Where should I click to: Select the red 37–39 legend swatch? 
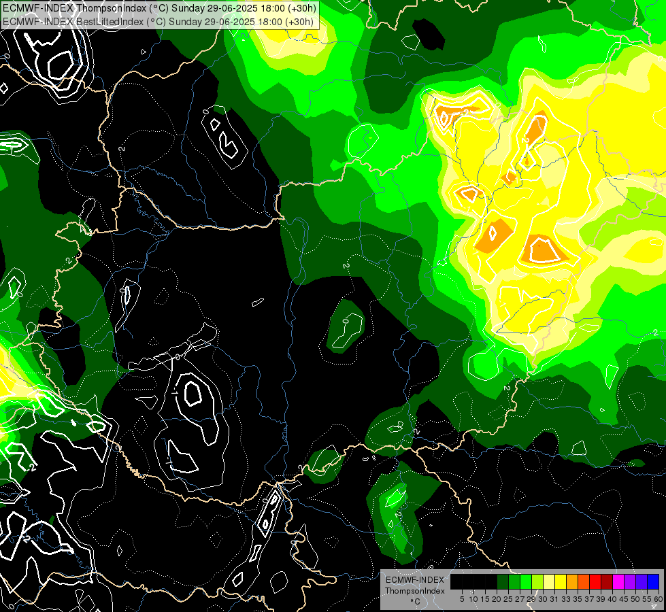pos(595,581)
